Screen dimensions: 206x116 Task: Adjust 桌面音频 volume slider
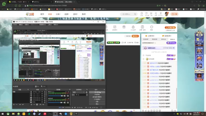55,103
